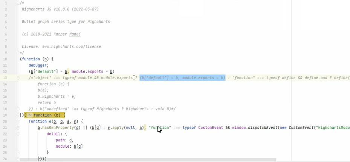Collapse function e fold marker at line 20

[x=18, y=122]
